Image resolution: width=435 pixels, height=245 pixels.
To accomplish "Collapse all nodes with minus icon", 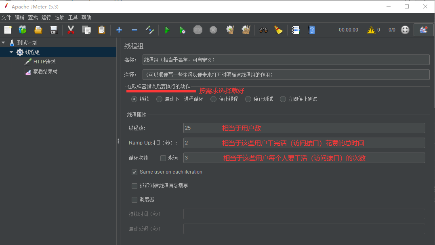I will coord(134,30).
